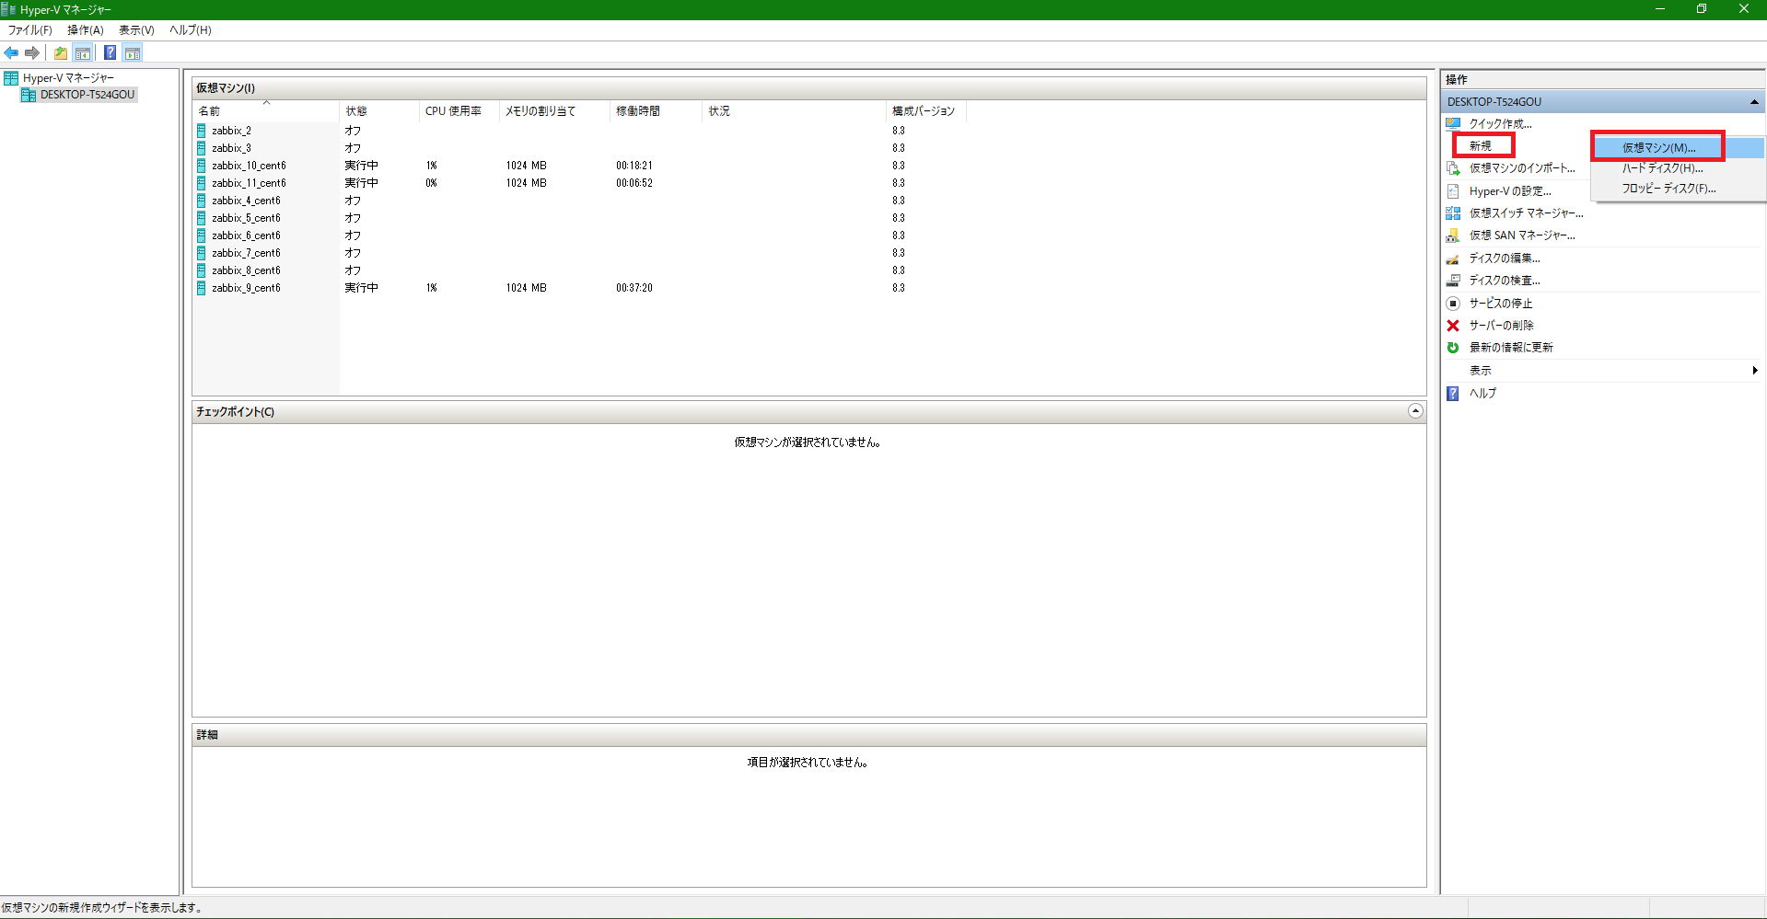Click the green refresh 最新の情報に更新 icon
Viewport: 1767px width, 919px height.
pyautogui.click(x=1453, y=348)
